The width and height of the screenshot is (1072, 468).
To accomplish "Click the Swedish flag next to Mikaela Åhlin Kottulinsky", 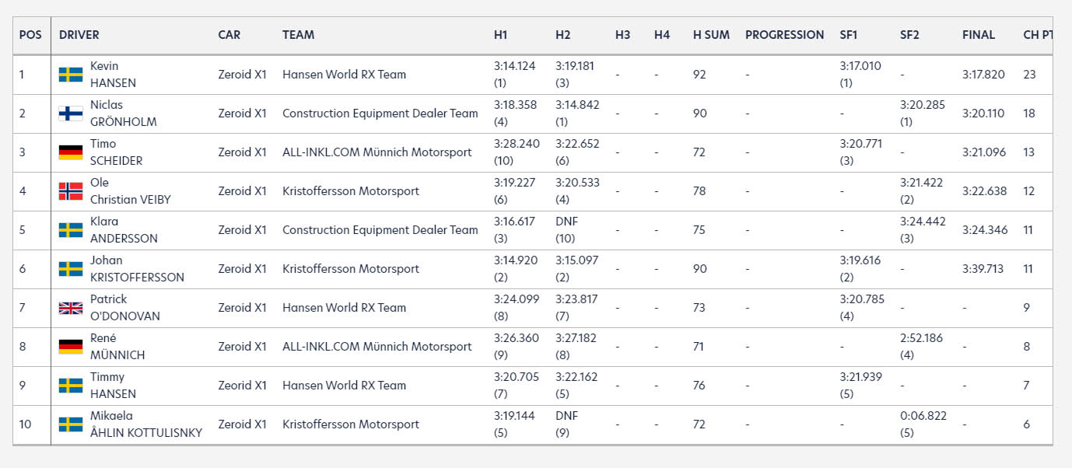I will coord(71,424).
